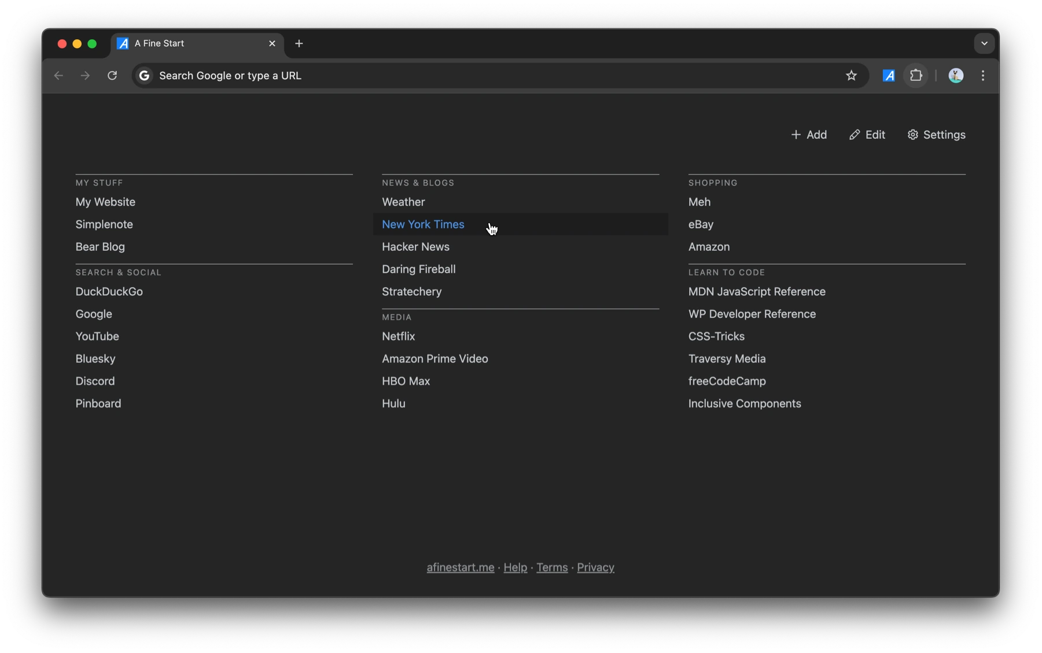The width and height of the screenshot is (1042, 653).
Task: Click the Edit pencil button
Action: 867,135
